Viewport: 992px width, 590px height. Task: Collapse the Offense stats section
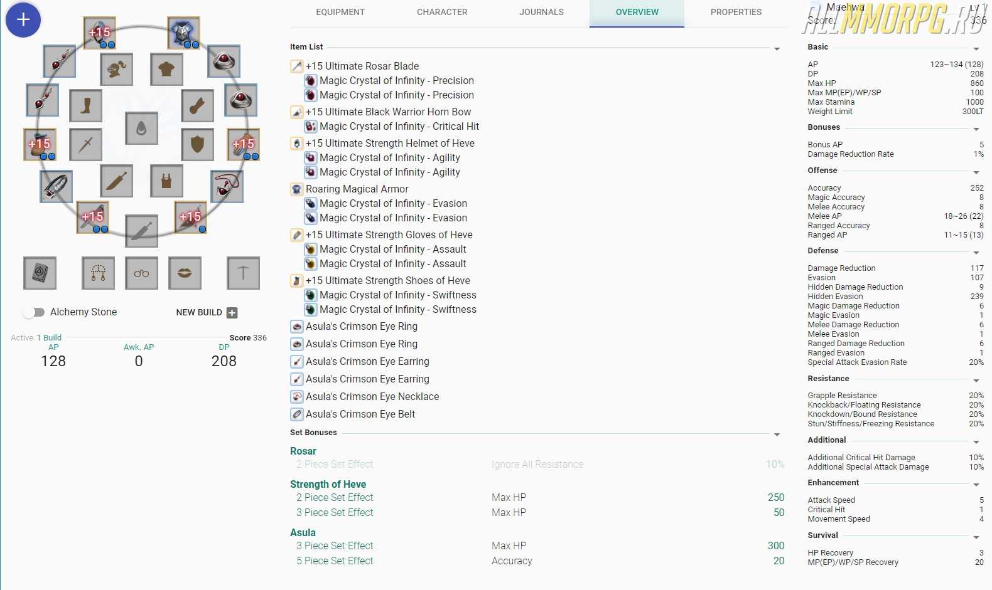click(x=976, y=172)
